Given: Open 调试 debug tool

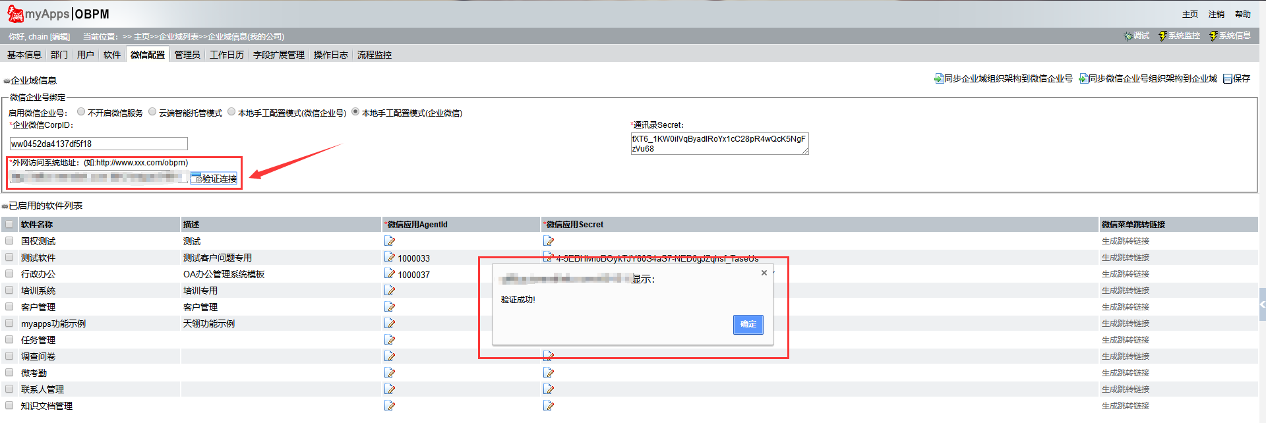Looking at the screenshot, I should click(x=1136, y=36).
